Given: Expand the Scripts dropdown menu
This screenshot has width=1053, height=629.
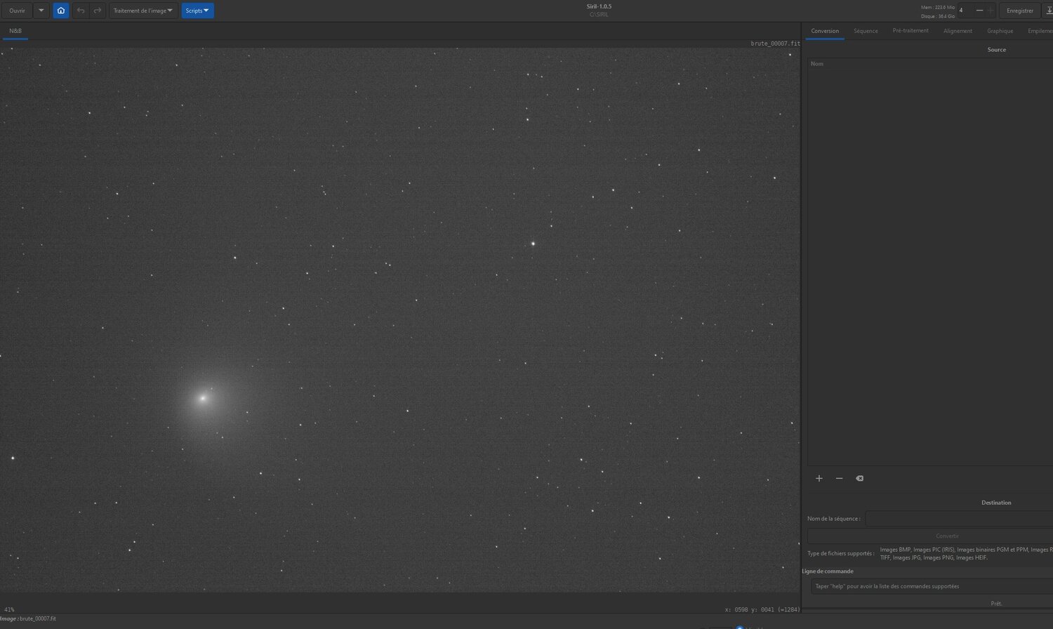Looking at the screenshot, I should [197, 11].
